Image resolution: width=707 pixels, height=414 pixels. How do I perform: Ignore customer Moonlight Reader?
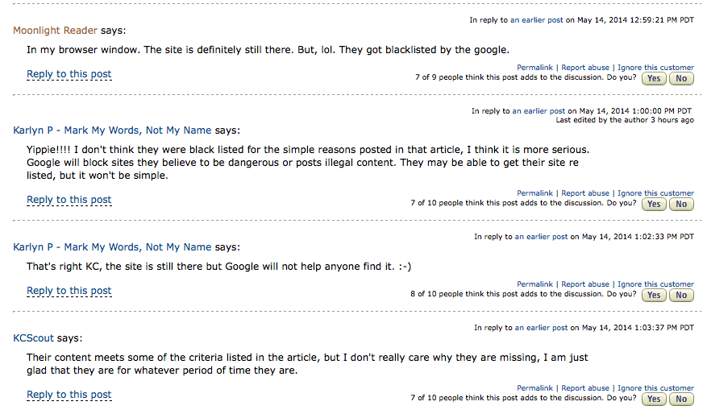[655, 68]
